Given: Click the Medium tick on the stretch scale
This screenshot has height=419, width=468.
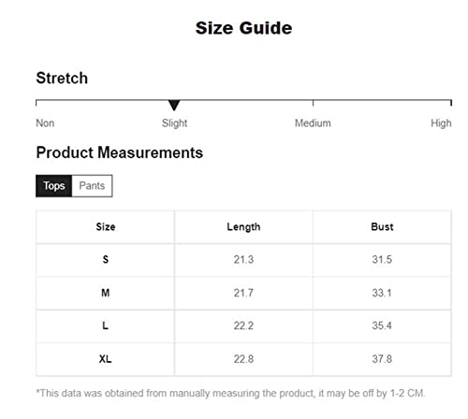Looking at the screenshot, I should [313, 103].
